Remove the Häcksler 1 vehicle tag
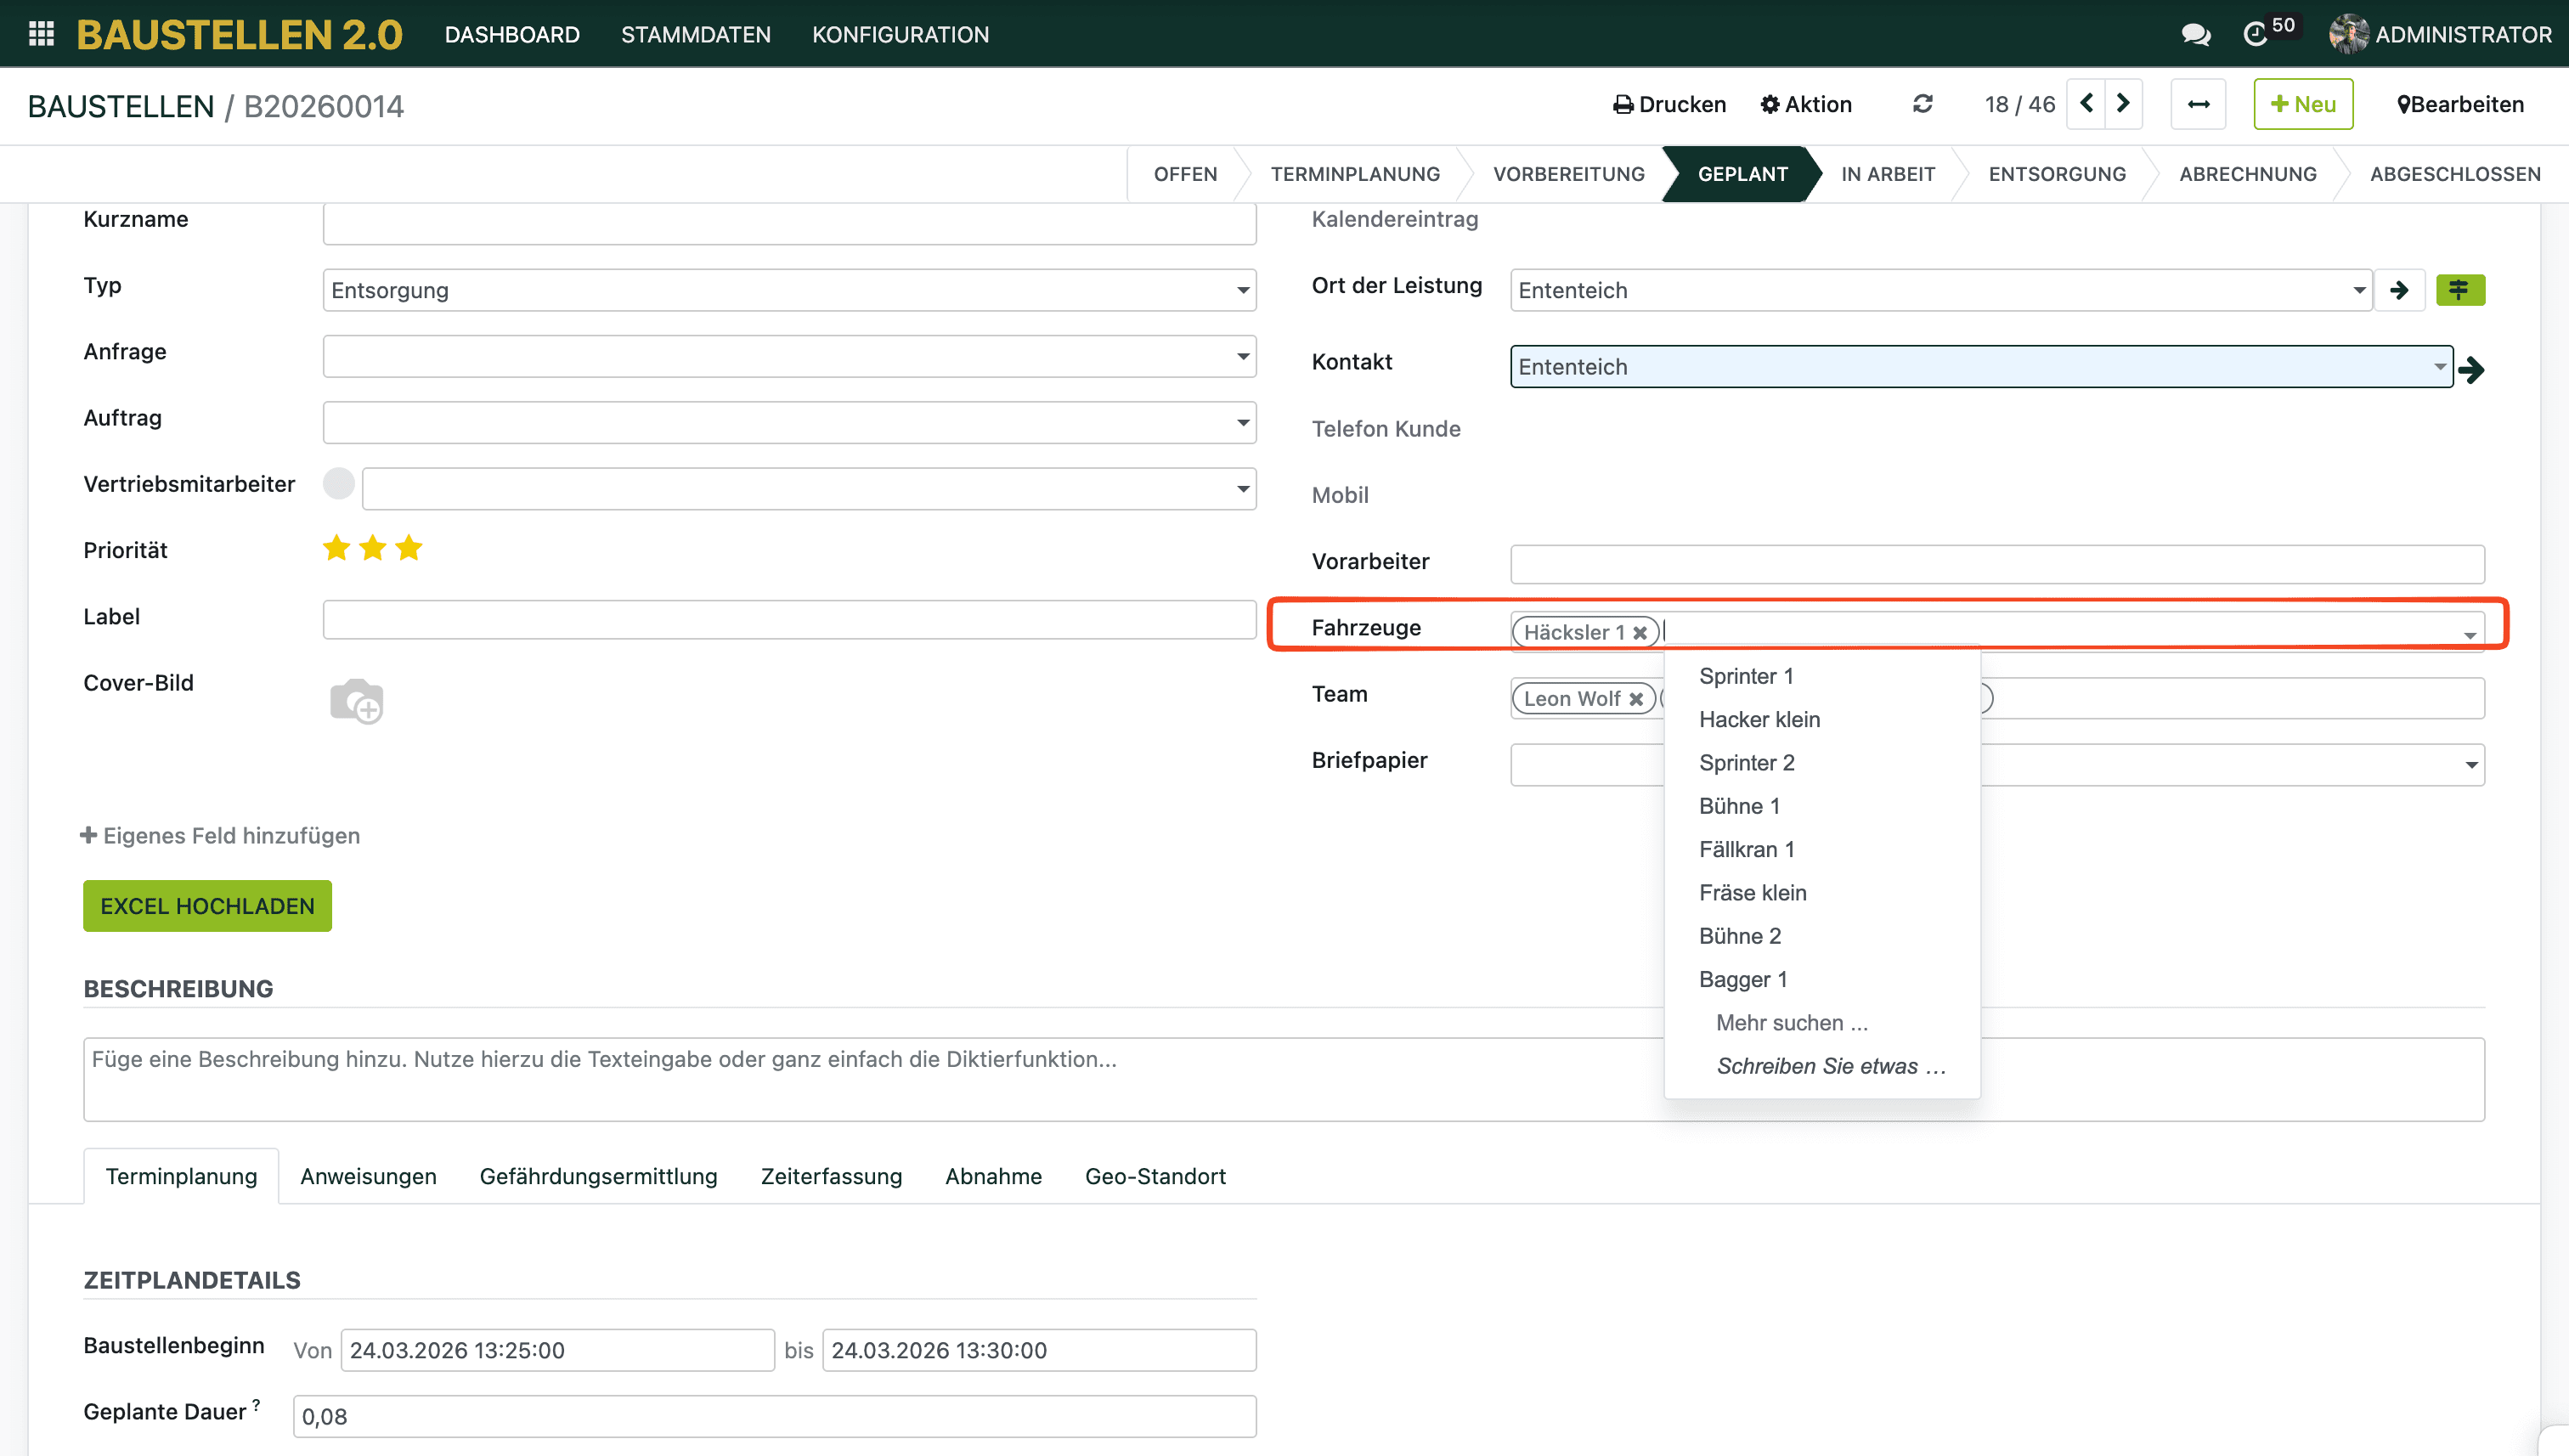The height and width of the screenshot is (1456, 2569). tap(1640, 632)
